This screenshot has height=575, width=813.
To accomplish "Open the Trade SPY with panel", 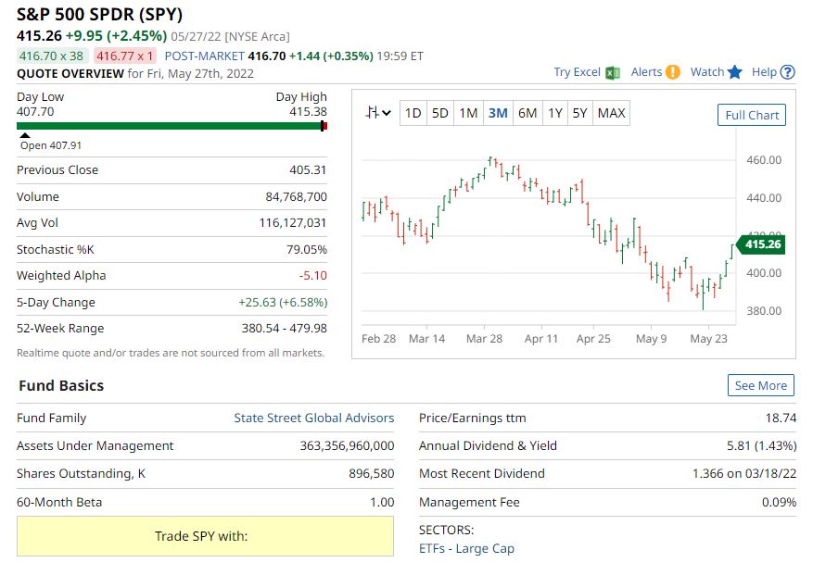I will (x=205, y=535).
